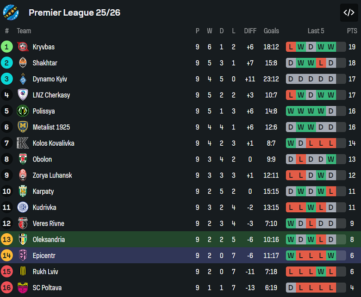The width and height of the screenshot is (361, 297).
Task: Open LNZ Cherkasy team link
Action: pyautogui.click(x=51, y=95)
